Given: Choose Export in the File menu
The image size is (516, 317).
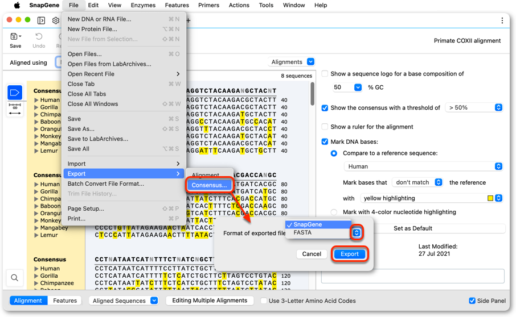Looking at the screenshot, I should pos(124,174).
